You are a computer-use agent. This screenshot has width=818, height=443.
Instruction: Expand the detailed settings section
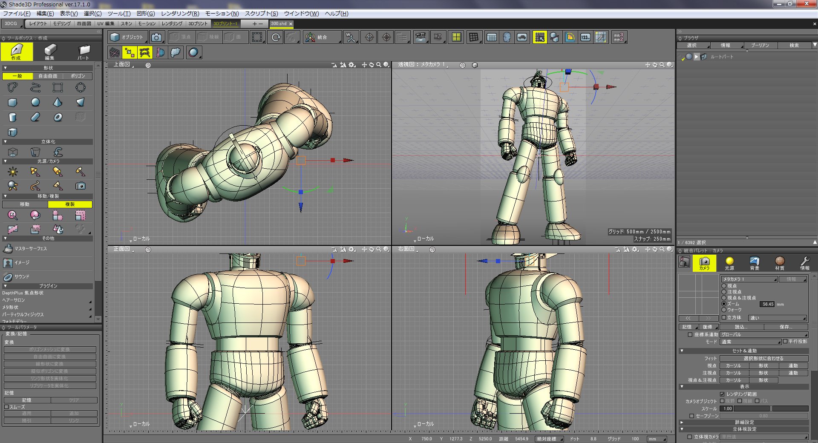click(682, 422)
